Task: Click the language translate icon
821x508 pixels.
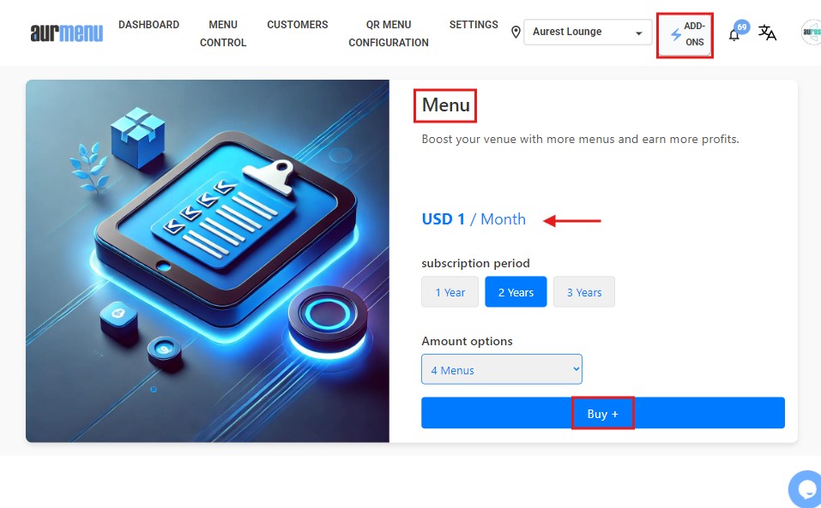Action: 767,33
